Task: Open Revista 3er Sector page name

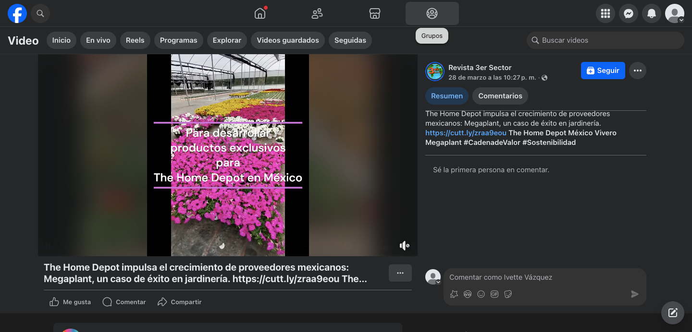Action: tap(480, 68)
